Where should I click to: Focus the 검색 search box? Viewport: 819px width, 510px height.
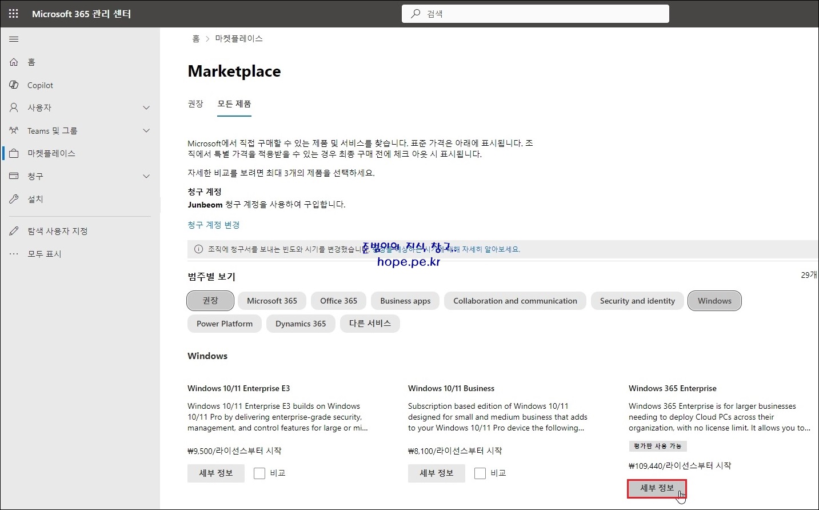click(536, 14)
